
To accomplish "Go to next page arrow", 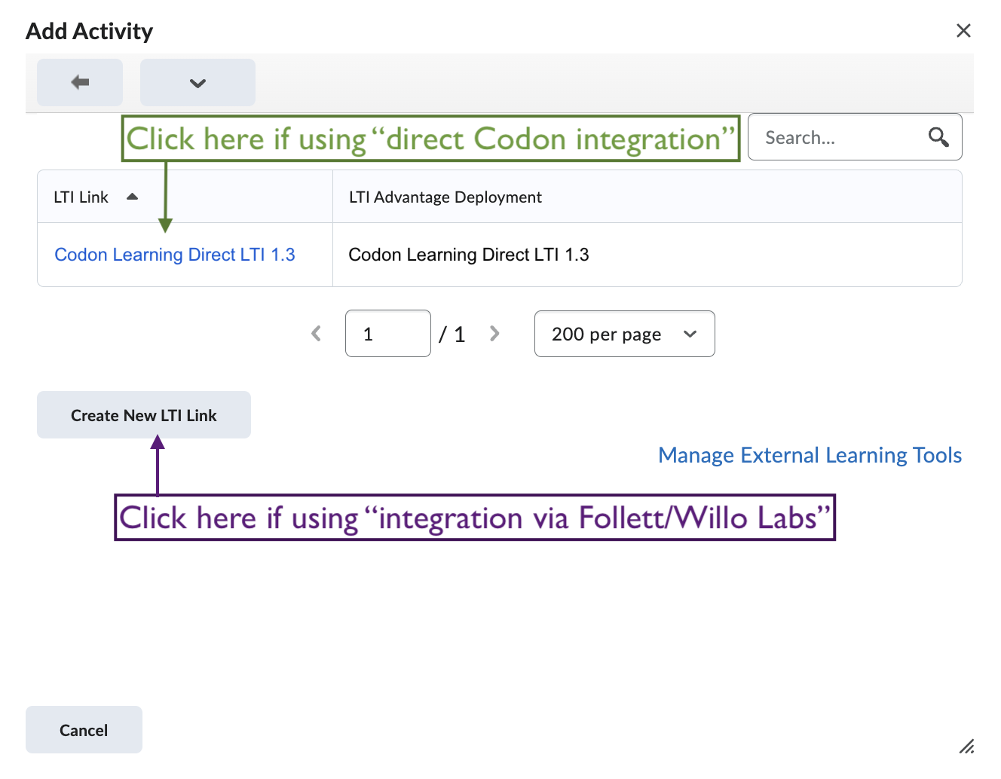I will pyautogui.click(x=494, y=334).
